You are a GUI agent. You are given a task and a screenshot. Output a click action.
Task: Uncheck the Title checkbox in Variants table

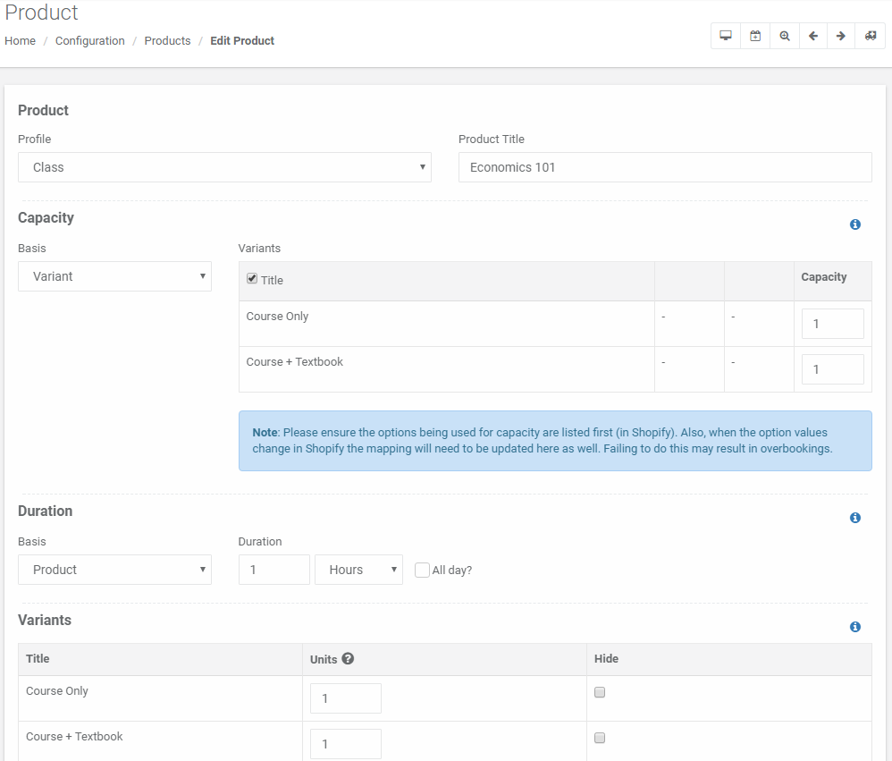pyautogui.click(x=251, y=278)
